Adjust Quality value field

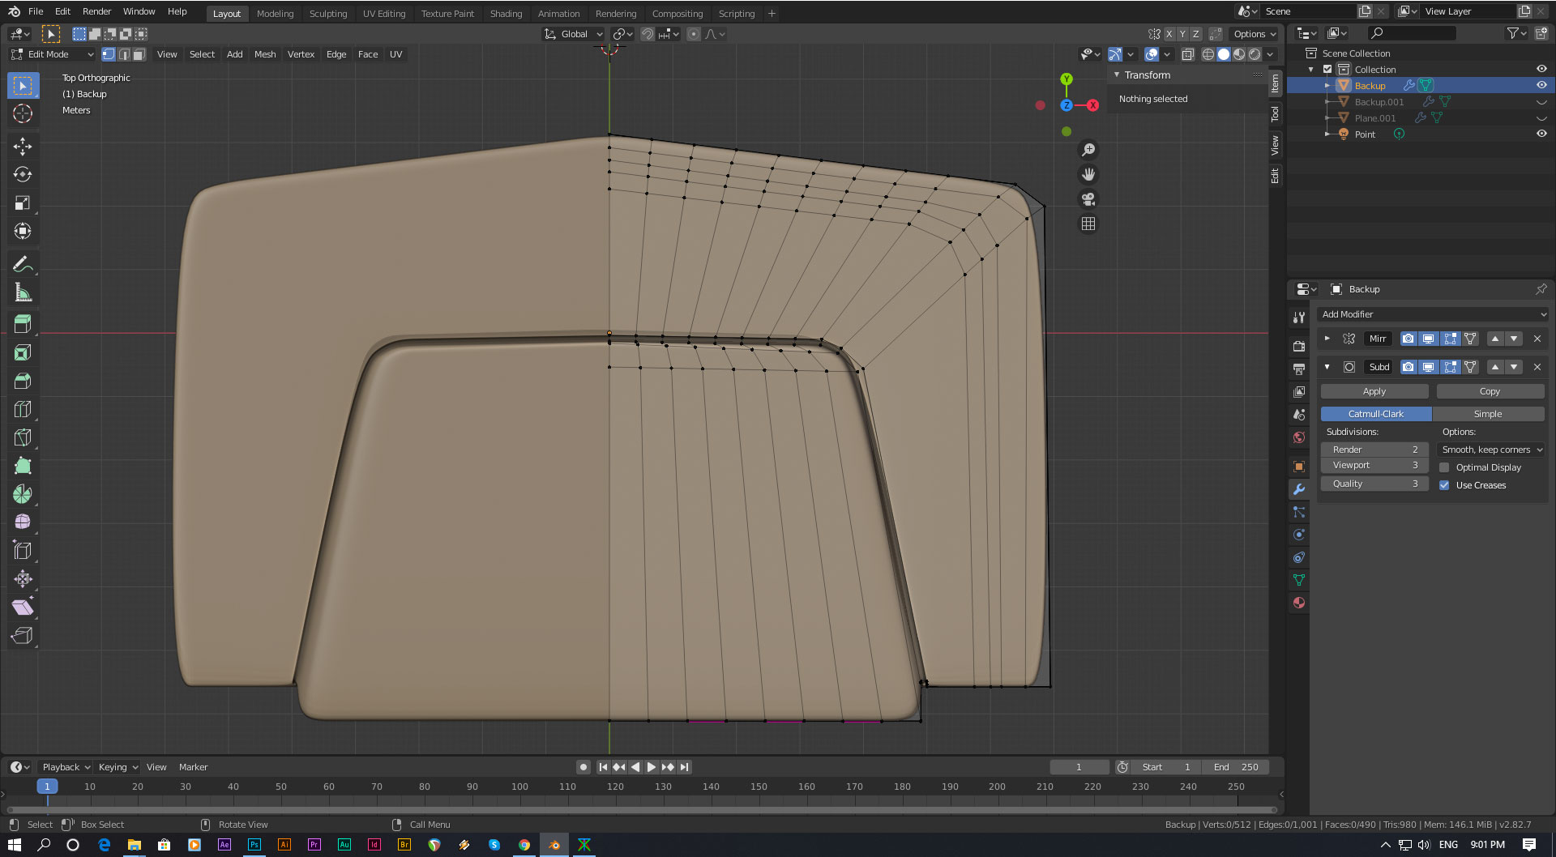pos(1374,484)
